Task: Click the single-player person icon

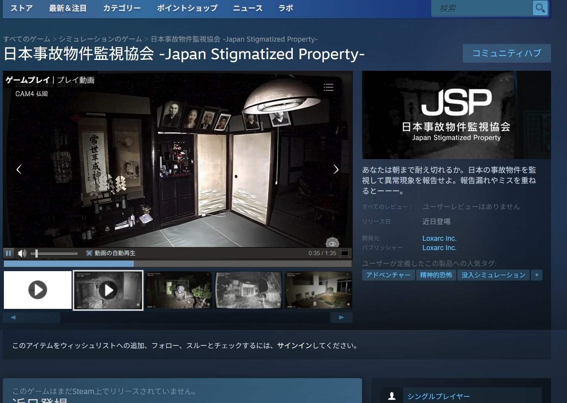Action: (392, 396)
